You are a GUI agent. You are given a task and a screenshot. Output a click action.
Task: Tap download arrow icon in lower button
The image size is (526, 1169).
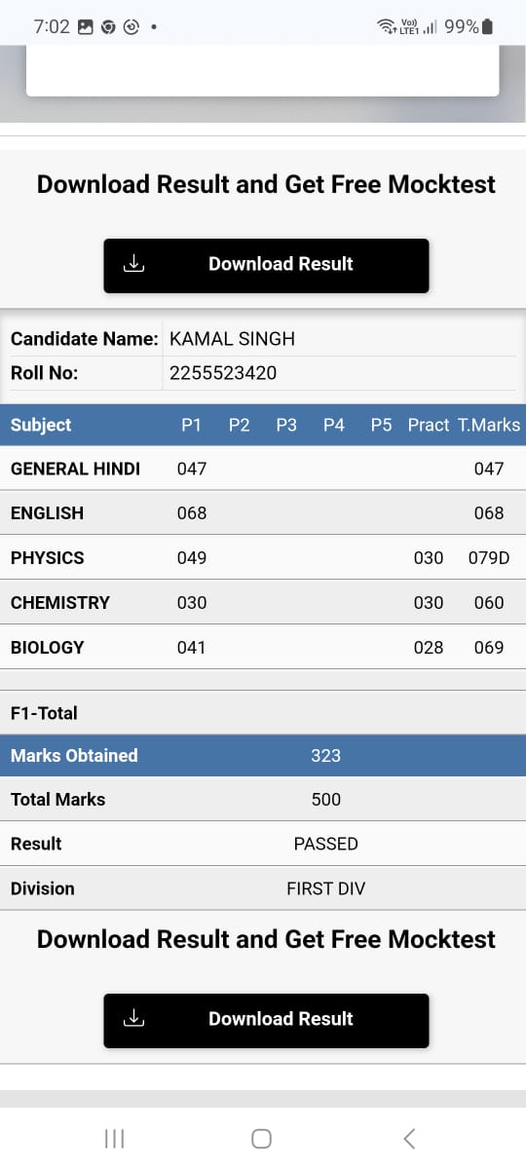[x=135, y=1019]
